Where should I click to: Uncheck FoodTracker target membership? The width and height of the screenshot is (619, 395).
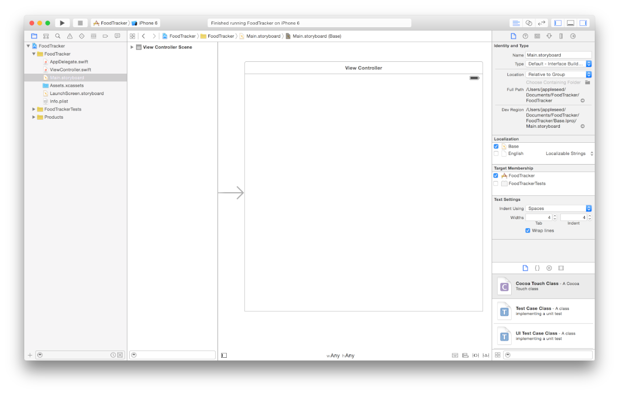coord(496,175)
